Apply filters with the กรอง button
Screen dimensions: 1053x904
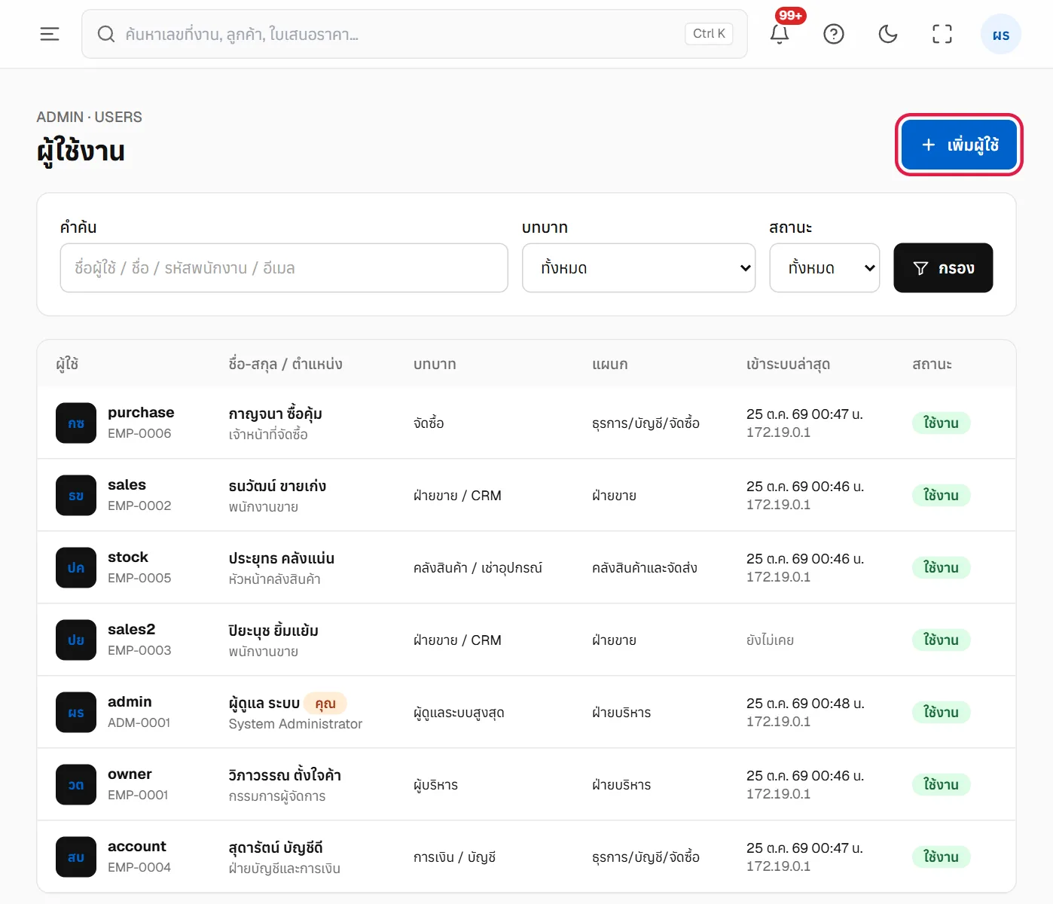pos(943,267)
